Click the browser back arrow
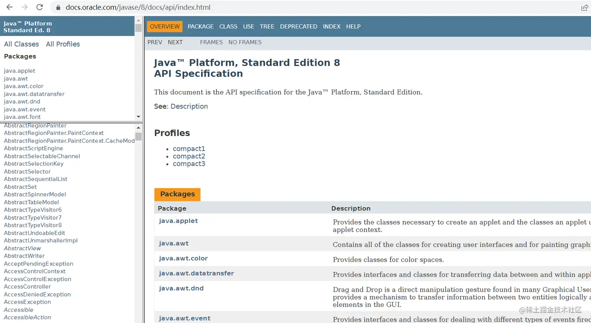Screen dimensions: 591x323 pos(9,7)
